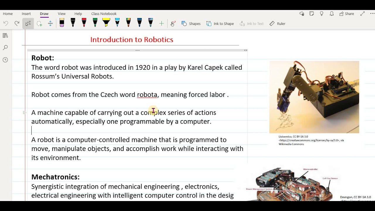Select the dark blue pen

(139, 23)
